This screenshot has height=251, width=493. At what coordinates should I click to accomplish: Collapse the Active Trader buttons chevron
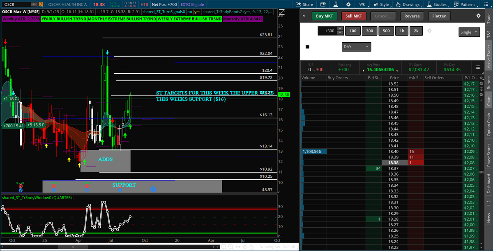pos(304,16)
